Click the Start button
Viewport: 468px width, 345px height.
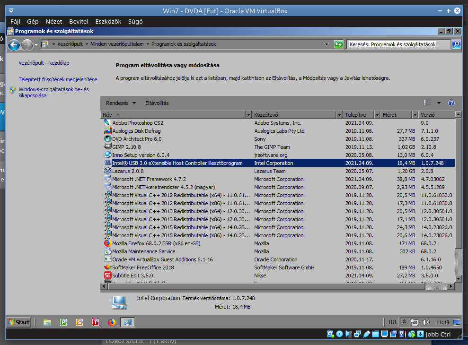coord(19,322)
